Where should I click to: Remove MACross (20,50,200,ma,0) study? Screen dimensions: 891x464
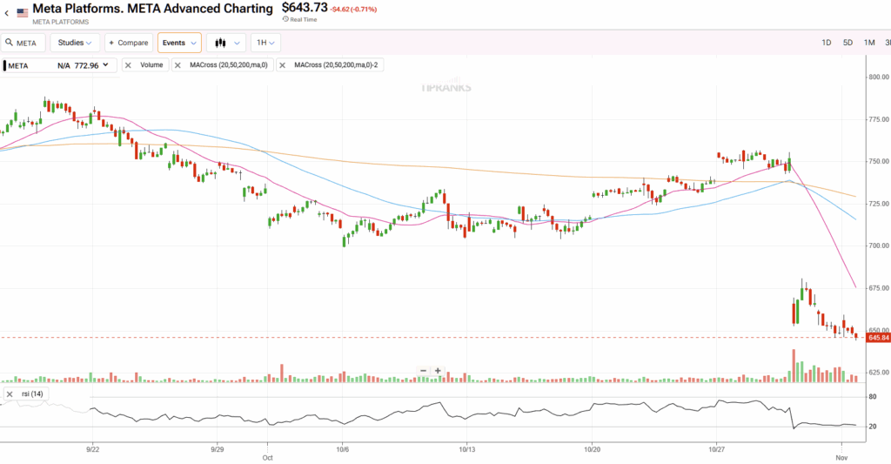178,65
